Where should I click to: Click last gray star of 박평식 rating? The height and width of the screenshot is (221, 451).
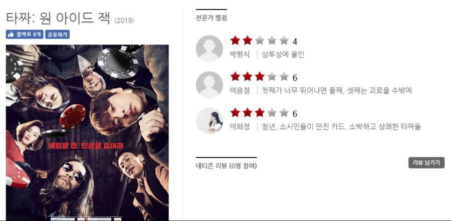pos(284,40)
